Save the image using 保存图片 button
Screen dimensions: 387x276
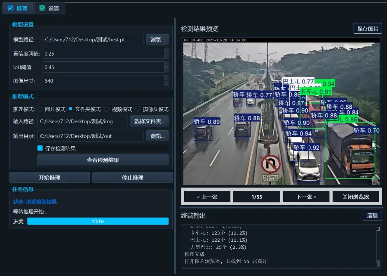368,28
